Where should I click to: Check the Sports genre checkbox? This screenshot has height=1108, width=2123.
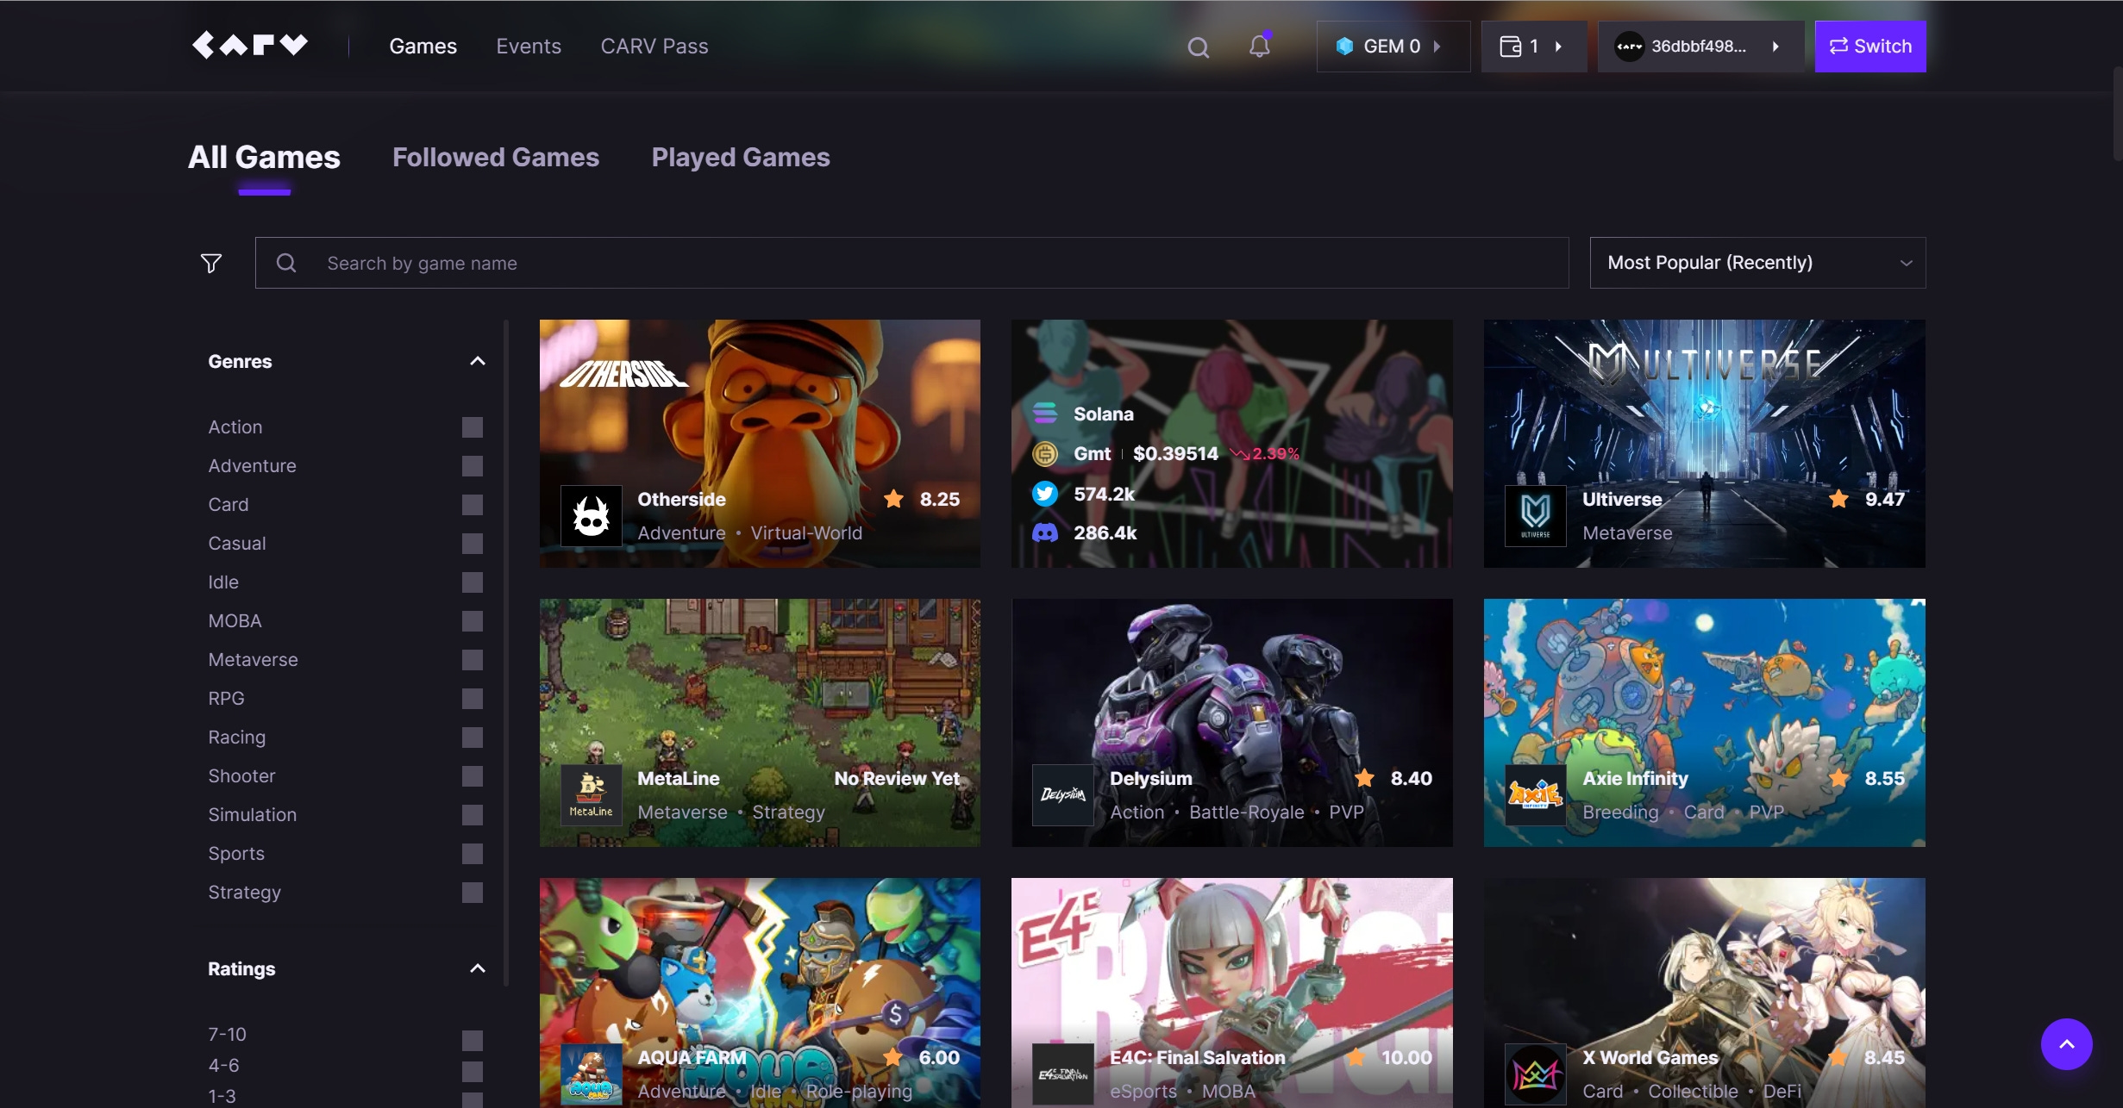(472, 854)
